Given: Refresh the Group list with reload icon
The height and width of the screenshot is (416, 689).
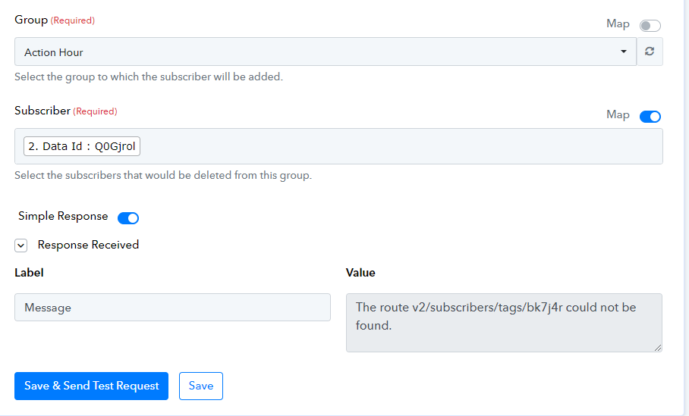Looking at the screenshot, I should pyautogui.click(x=650, y=52).
